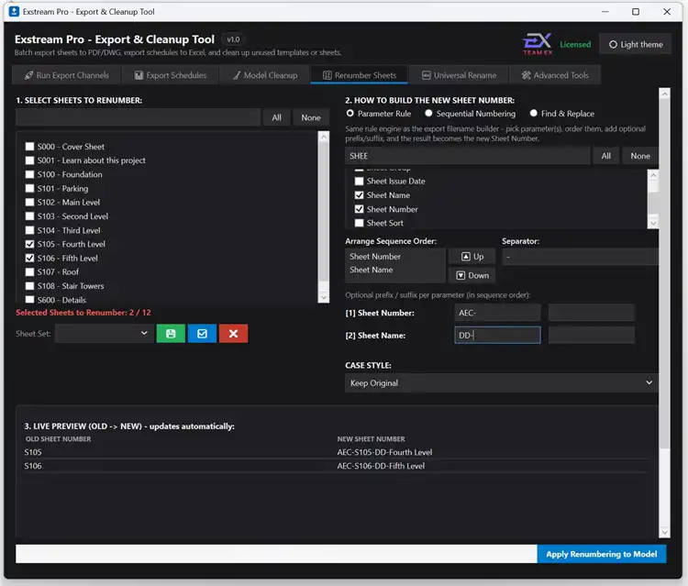Viewport: 688px width, 586px height.
Task: Click sheet list scrollbar up arrow
Action: 324,137
